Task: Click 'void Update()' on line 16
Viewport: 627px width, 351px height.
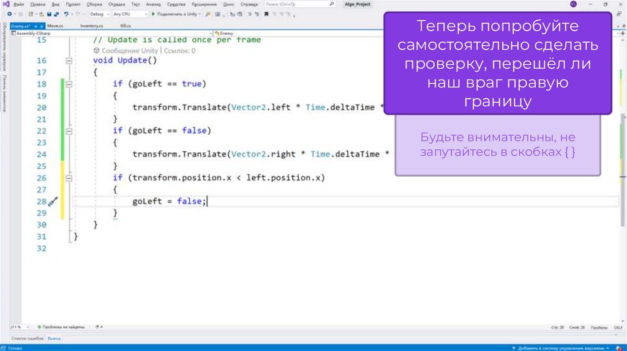Action: (x=125, y=61)
